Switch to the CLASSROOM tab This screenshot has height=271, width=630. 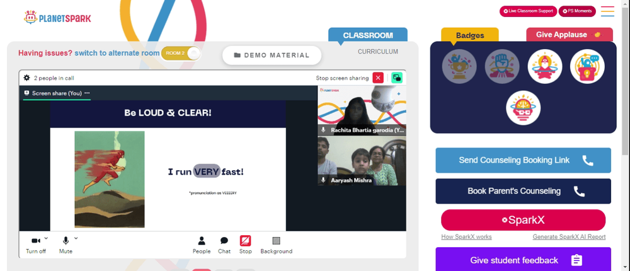(368, 35)
